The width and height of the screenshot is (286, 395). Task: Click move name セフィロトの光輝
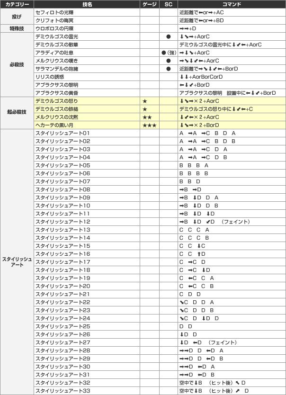[54, 12]
